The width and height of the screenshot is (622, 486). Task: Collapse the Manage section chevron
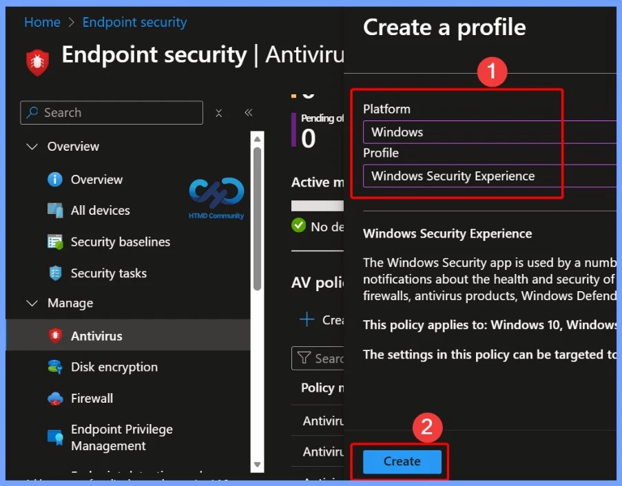click(x=32, y=303)
